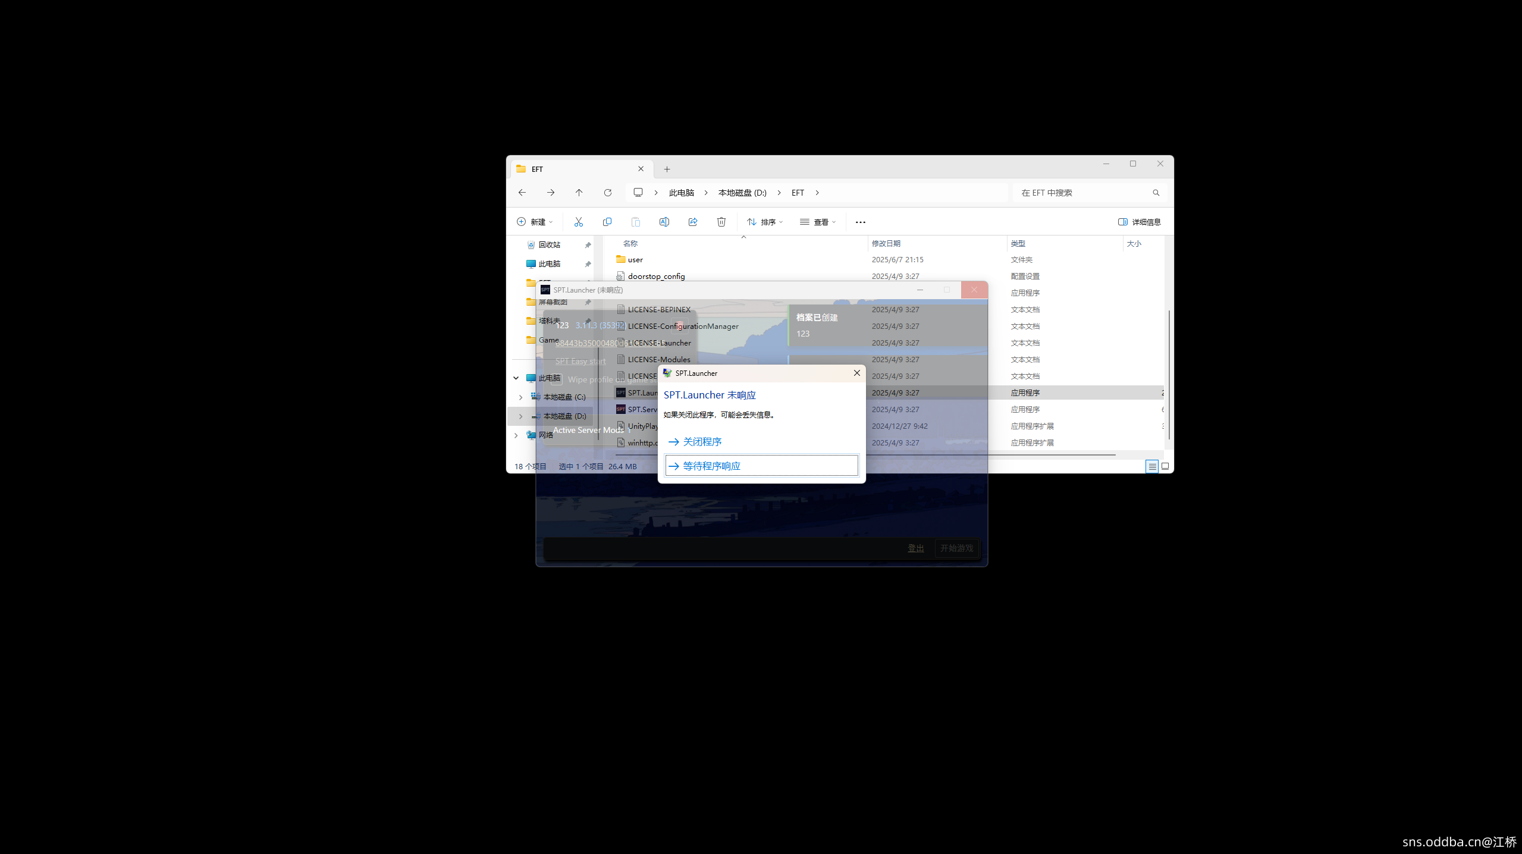
Task: Click the vertical scrollbar of the file list
Action: (1169, 375)
